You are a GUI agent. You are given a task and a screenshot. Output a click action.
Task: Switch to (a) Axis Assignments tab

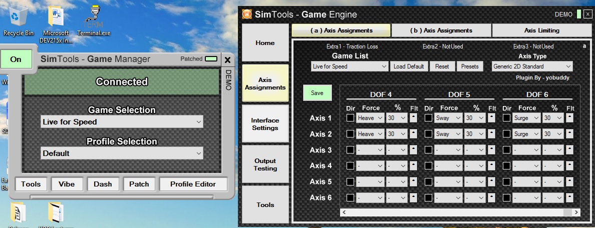pyautogui.click(x=341, y=30)
